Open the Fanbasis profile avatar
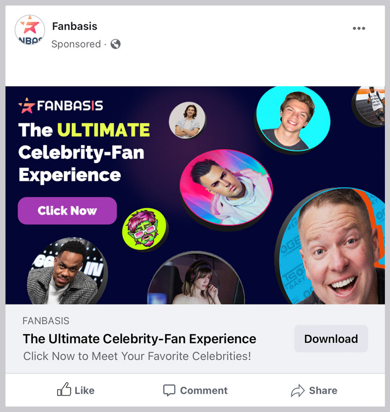Image resolution: width=390 pixels, height=412 pixels. tap(30, 30)
